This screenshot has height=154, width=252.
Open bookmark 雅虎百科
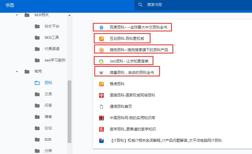[117, 84]
